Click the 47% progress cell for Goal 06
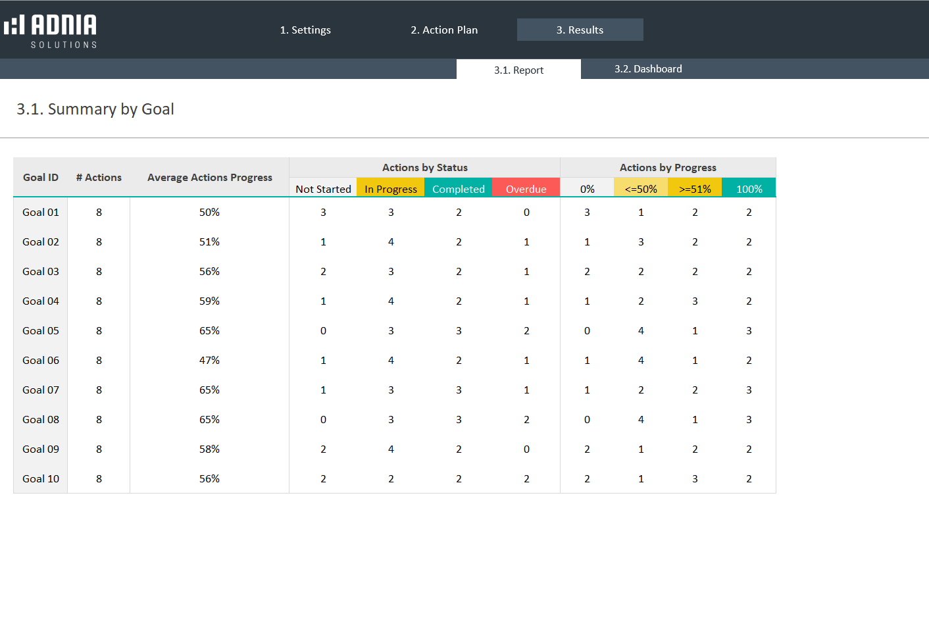Screen dimensions: 929x637 (x=209, y=361)
